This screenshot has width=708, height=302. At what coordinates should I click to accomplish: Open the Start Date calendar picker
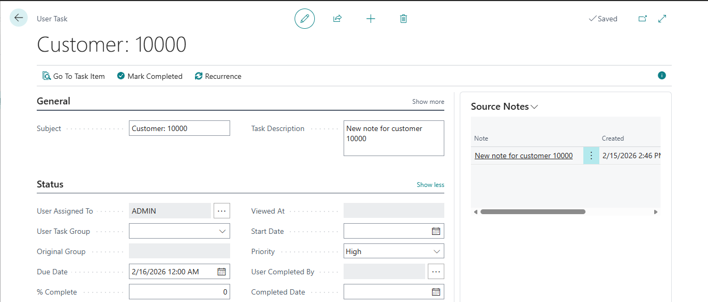[x=436, y=231]
